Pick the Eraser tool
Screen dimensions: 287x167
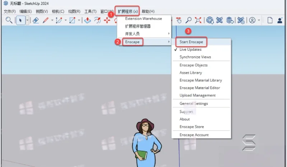[x=36, y=20]
